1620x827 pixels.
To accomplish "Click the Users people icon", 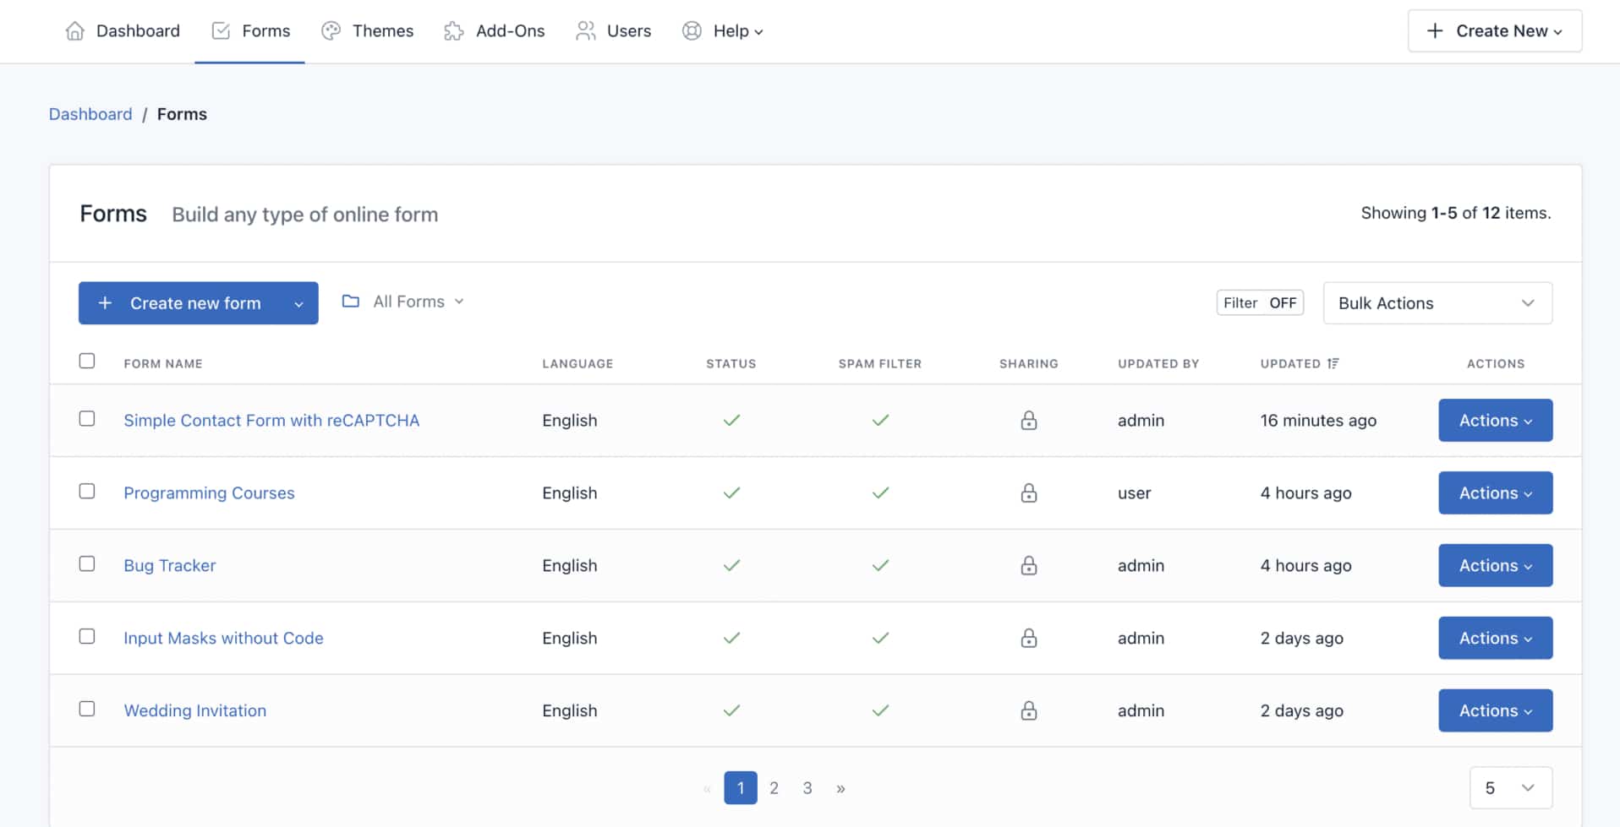I will tap(585, 31).
